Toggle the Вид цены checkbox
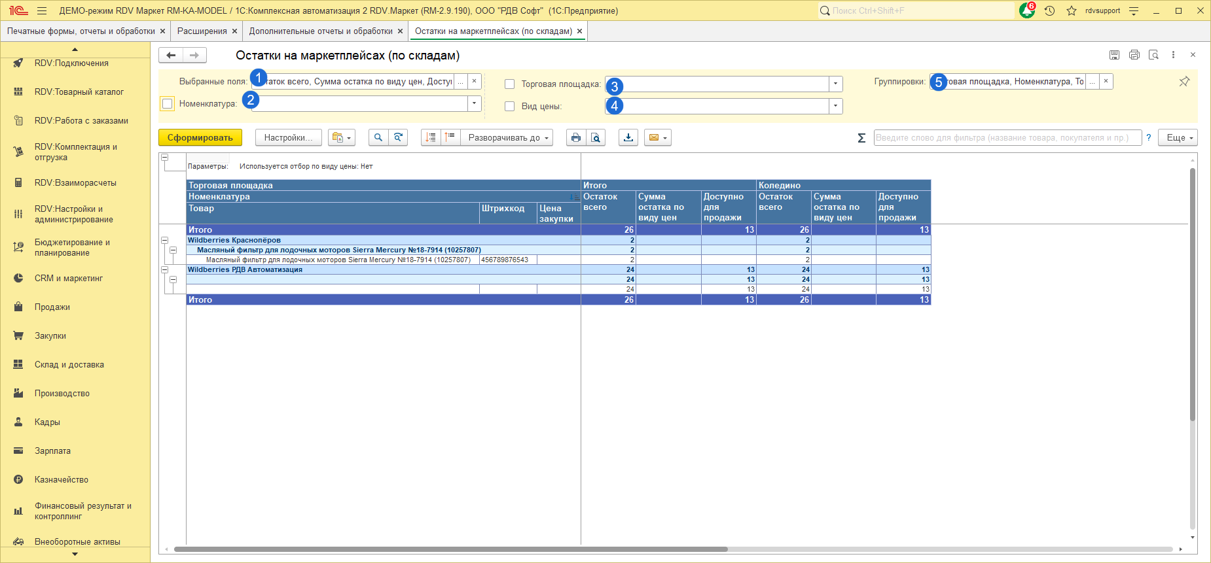The image size is (1211, 563). tap(509, 107)
